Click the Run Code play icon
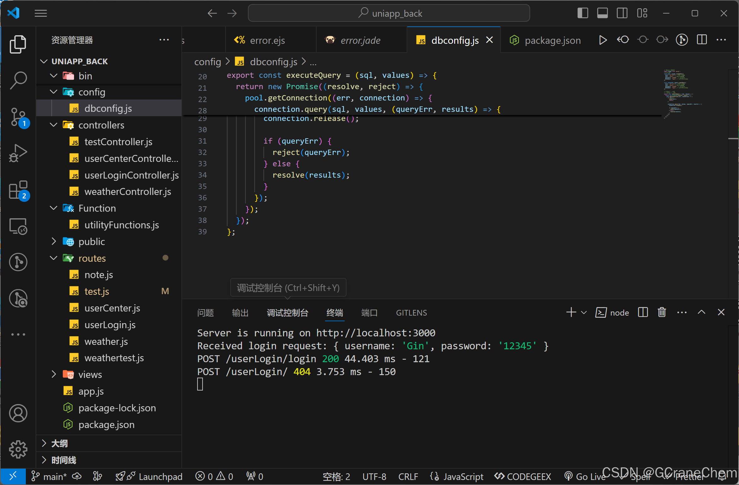Viewport: 739px width, 485px height. 602,40
